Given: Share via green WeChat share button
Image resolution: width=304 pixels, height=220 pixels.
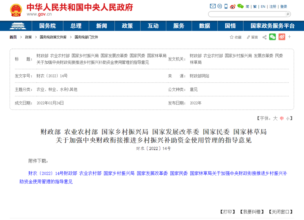Looking at the screenshot, I should click(x=272, y=37).
